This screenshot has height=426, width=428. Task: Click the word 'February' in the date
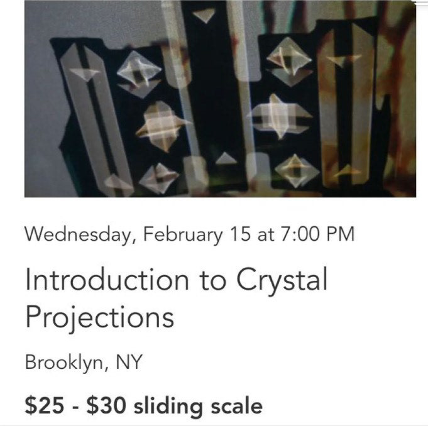coord(184,235)
